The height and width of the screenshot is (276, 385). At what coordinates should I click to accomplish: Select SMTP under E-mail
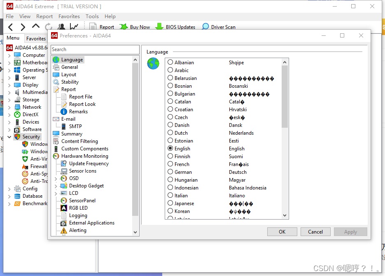coord(75,126)
